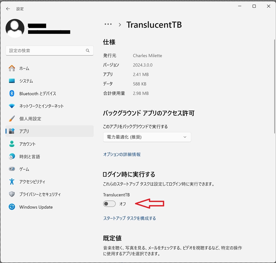Click the アクセシビリティ figure icon

click(12, 182)
